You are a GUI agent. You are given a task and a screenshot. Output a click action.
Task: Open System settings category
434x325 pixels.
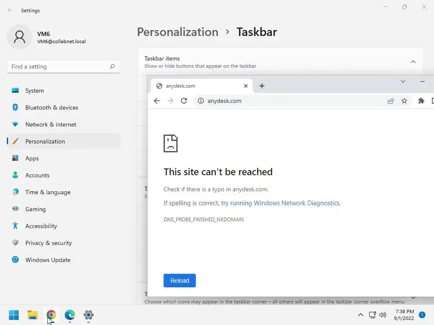coord(64,91)
